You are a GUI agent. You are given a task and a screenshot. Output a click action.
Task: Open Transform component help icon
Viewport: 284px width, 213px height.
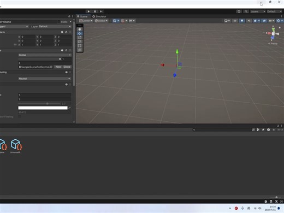62,32
